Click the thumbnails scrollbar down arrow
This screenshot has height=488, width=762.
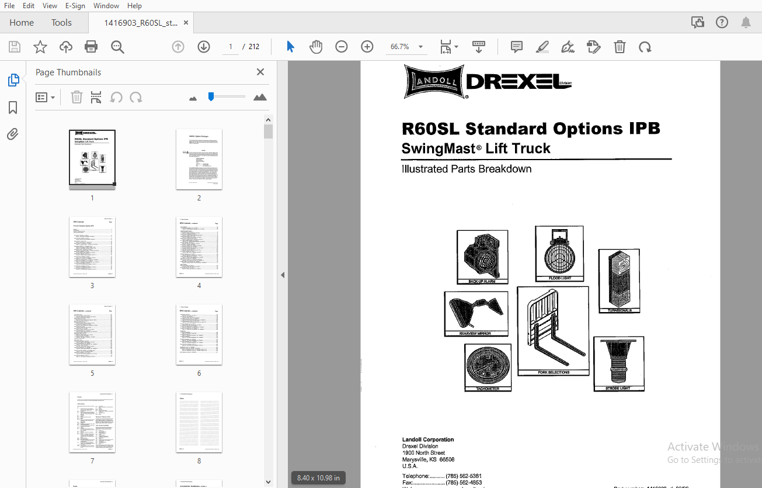coord(268,482)
